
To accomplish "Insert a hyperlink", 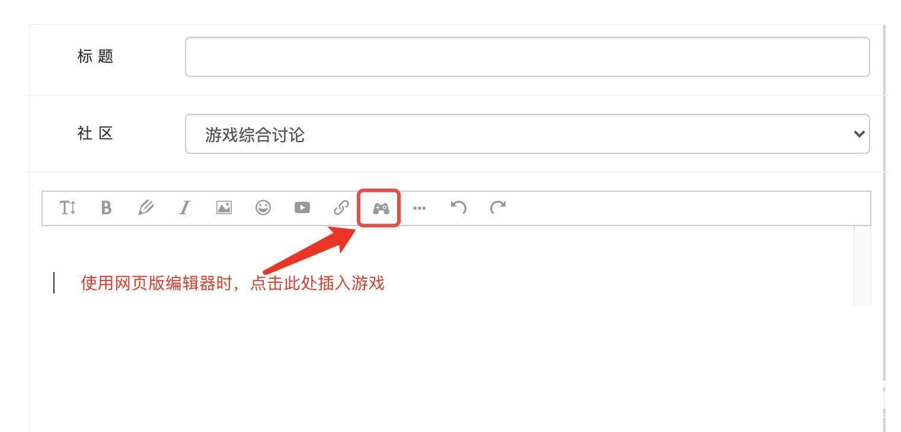I will (341, 208).
